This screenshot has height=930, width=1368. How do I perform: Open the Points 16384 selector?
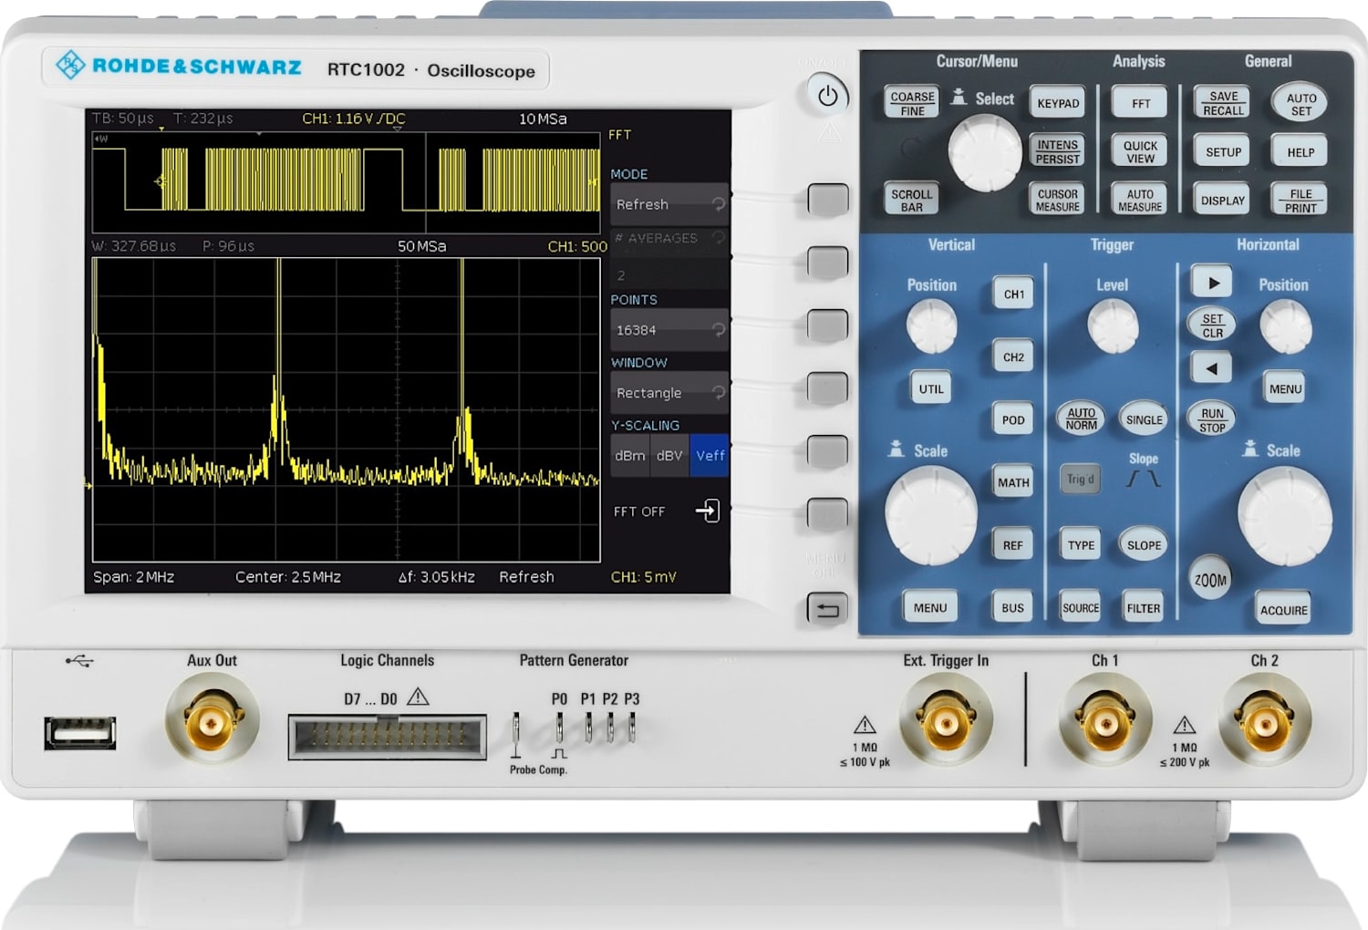click(669, 330)
